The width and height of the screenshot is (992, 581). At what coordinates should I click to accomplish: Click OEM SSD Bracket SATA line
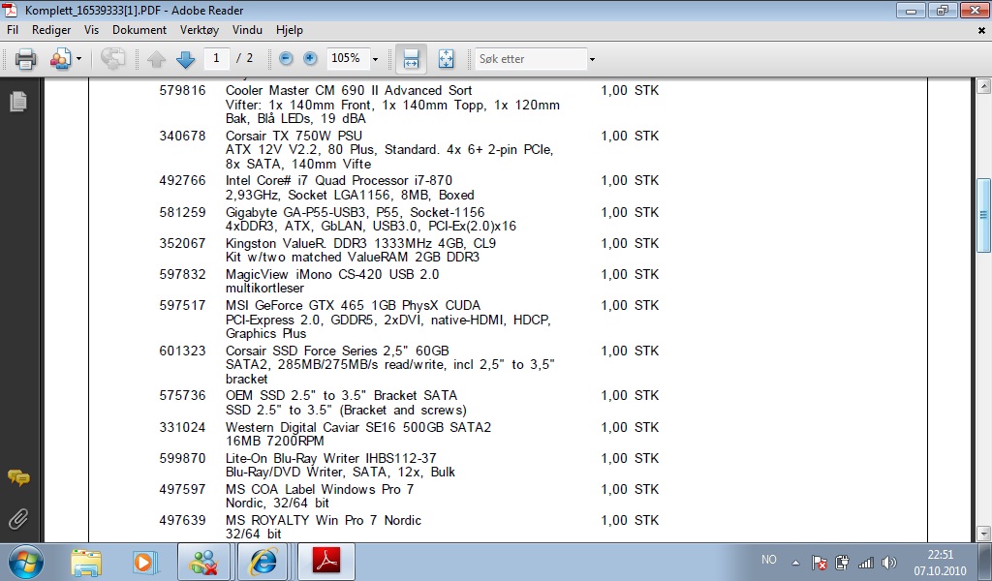pos(342,396)
